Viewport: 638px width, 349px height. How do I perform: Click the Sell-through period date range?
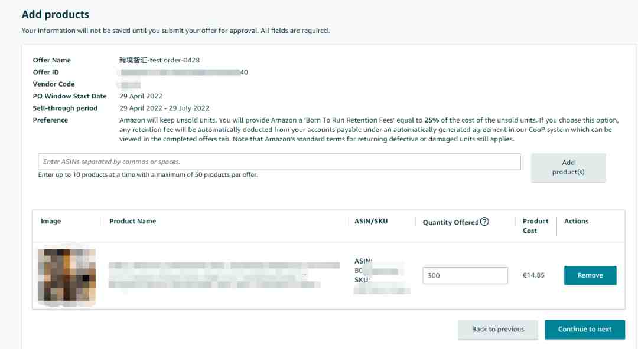click(x=164, y=108)
